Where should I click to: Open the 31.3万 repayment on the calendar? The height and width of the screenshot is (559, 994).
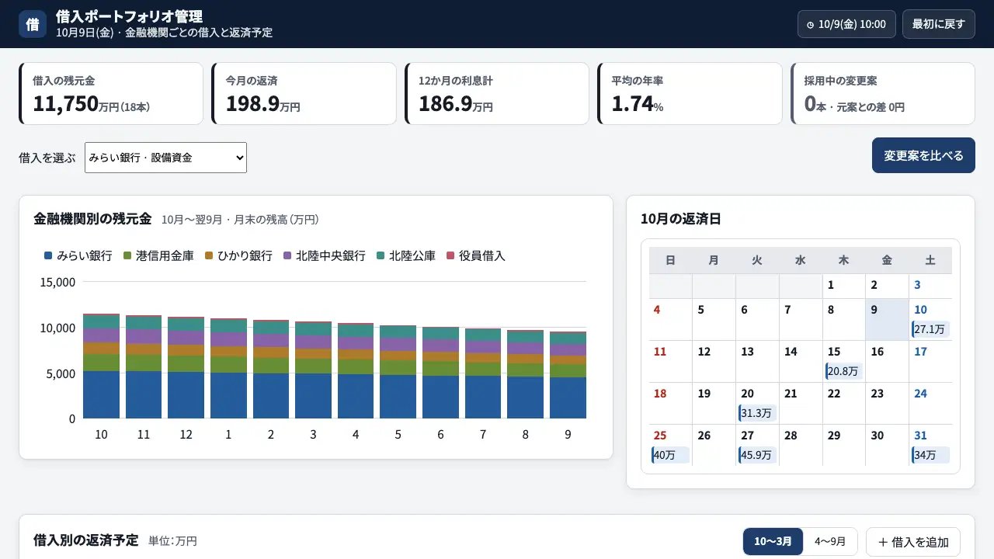(x=756, y=413)
